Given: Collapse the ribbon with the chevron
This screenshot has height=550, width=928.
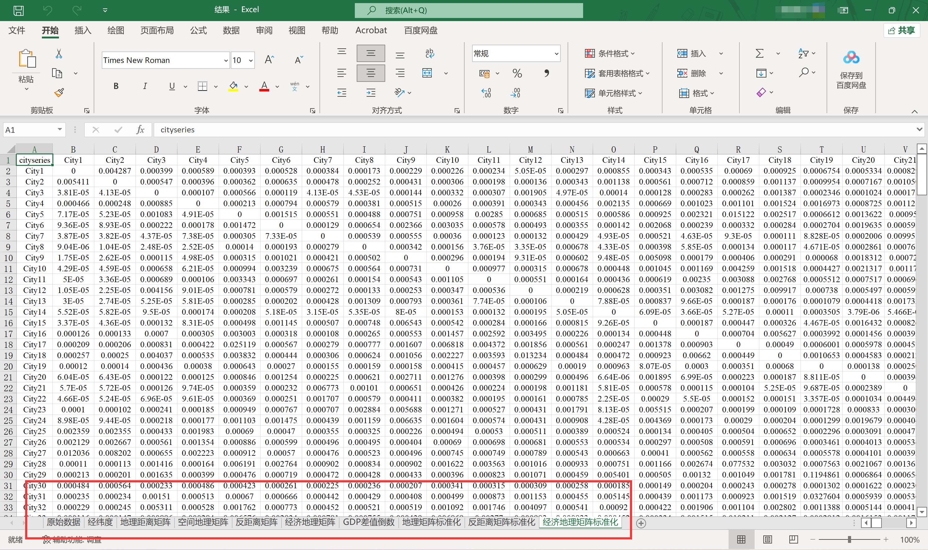Looking at the screenshot, I should (x=914, y=112).
